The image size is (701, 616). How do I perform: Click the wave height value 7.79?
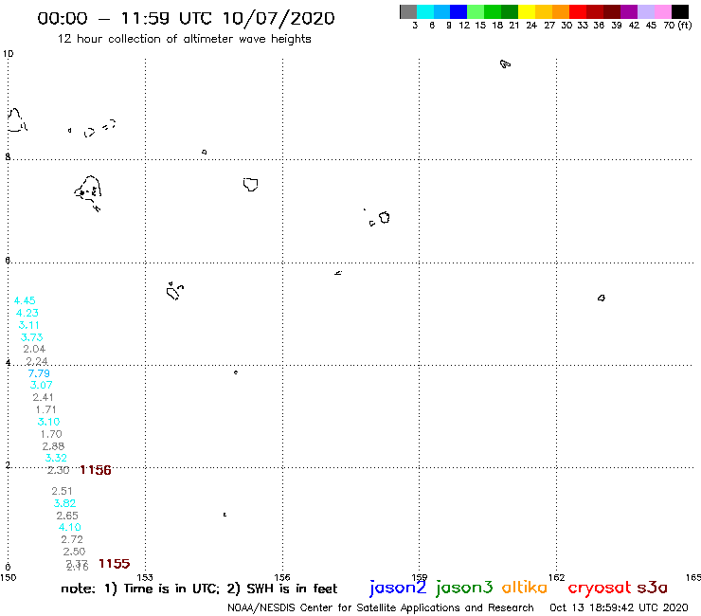39,373
